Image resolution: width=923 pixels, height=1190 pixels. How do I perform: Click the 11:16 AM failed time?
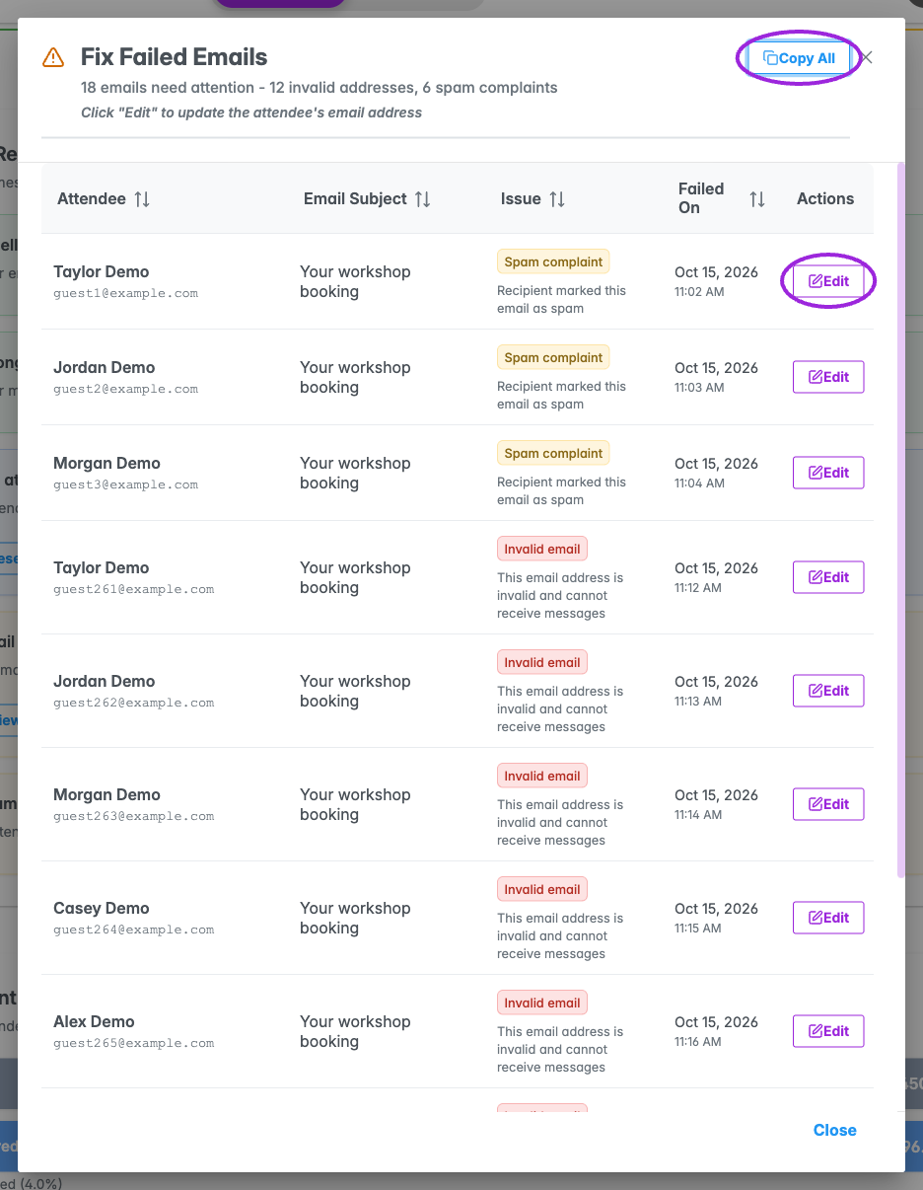[x=698, y=1043]
